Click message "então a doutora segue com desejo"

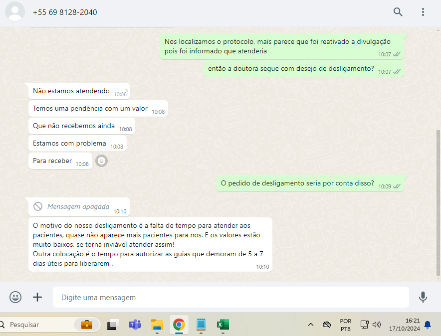point(303,69)
